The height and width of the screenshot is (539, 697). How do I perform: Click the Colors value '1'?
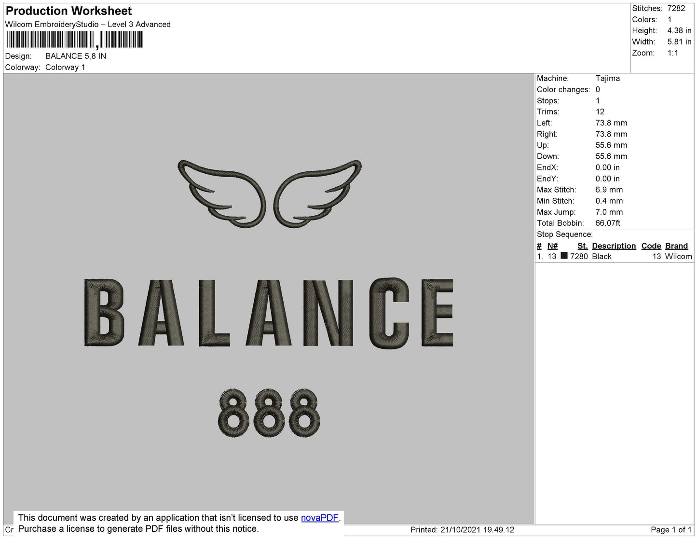670,20
